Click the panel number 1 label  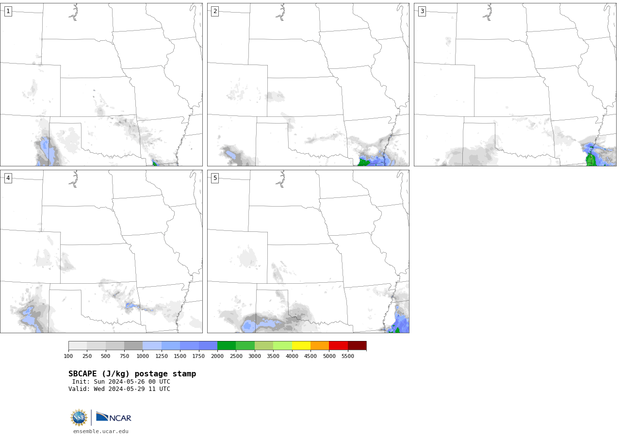(x=8, y=11)
